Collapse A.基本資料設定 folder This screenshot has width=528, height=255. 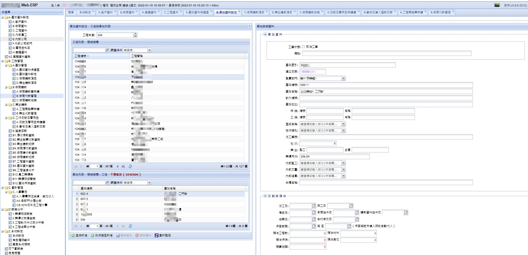2,17
